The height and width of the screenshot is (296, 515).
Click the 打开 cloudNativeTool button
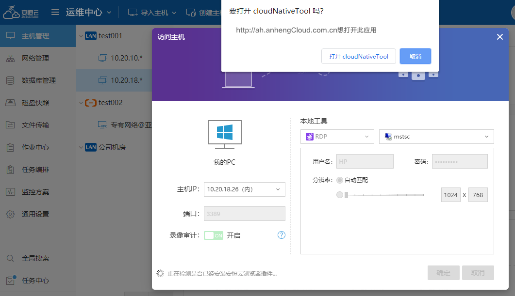coord(358,56)
